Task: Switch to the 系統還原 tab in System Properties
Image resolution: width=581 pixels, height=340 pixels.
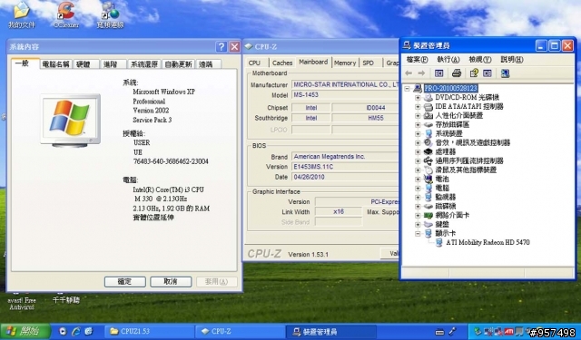Action: [143, 64]
